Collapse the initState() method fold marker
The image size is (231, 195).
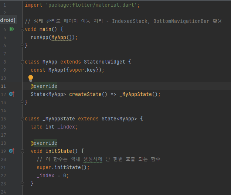[x=22, y=151]
